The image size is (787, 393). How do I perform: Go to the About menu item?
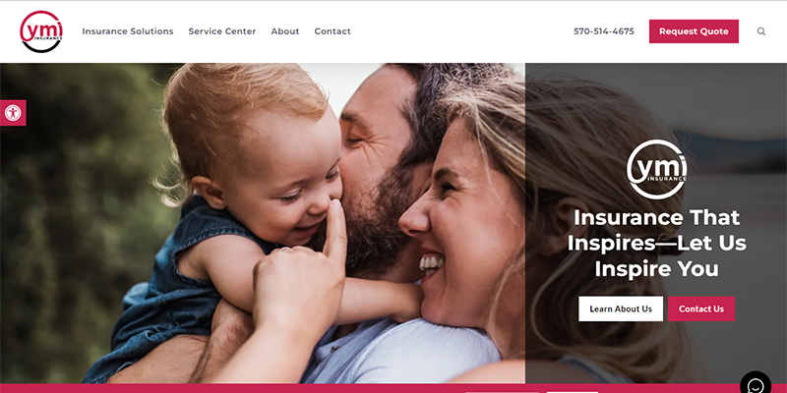click(x=285, y=31)
